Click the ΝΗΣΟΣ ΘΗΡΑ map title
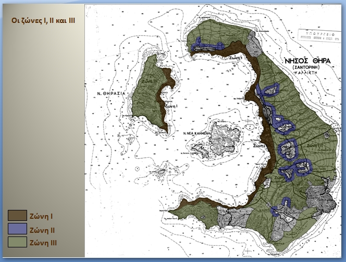This screenshot has width=346, height=262. tap(307, 61)
